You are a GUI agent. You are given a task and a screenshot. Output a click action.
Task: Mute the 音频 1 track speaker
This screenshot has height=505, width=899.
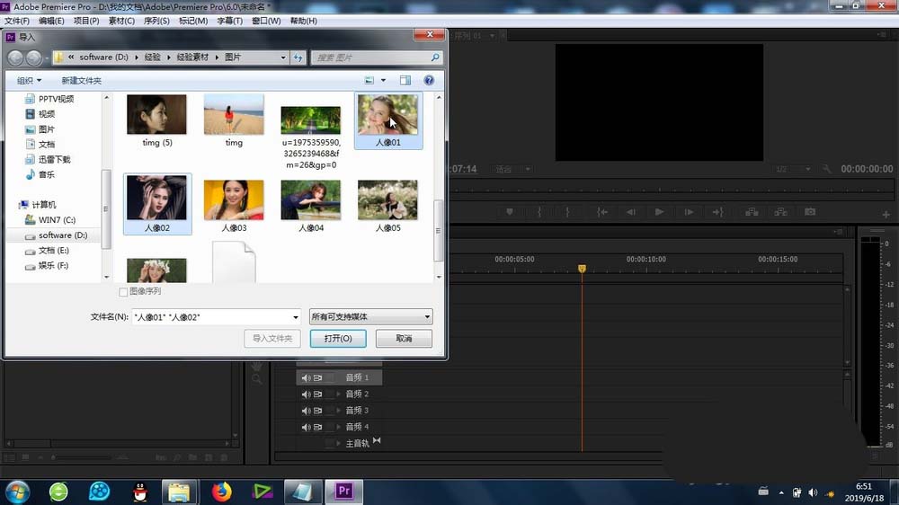(306, 378)
